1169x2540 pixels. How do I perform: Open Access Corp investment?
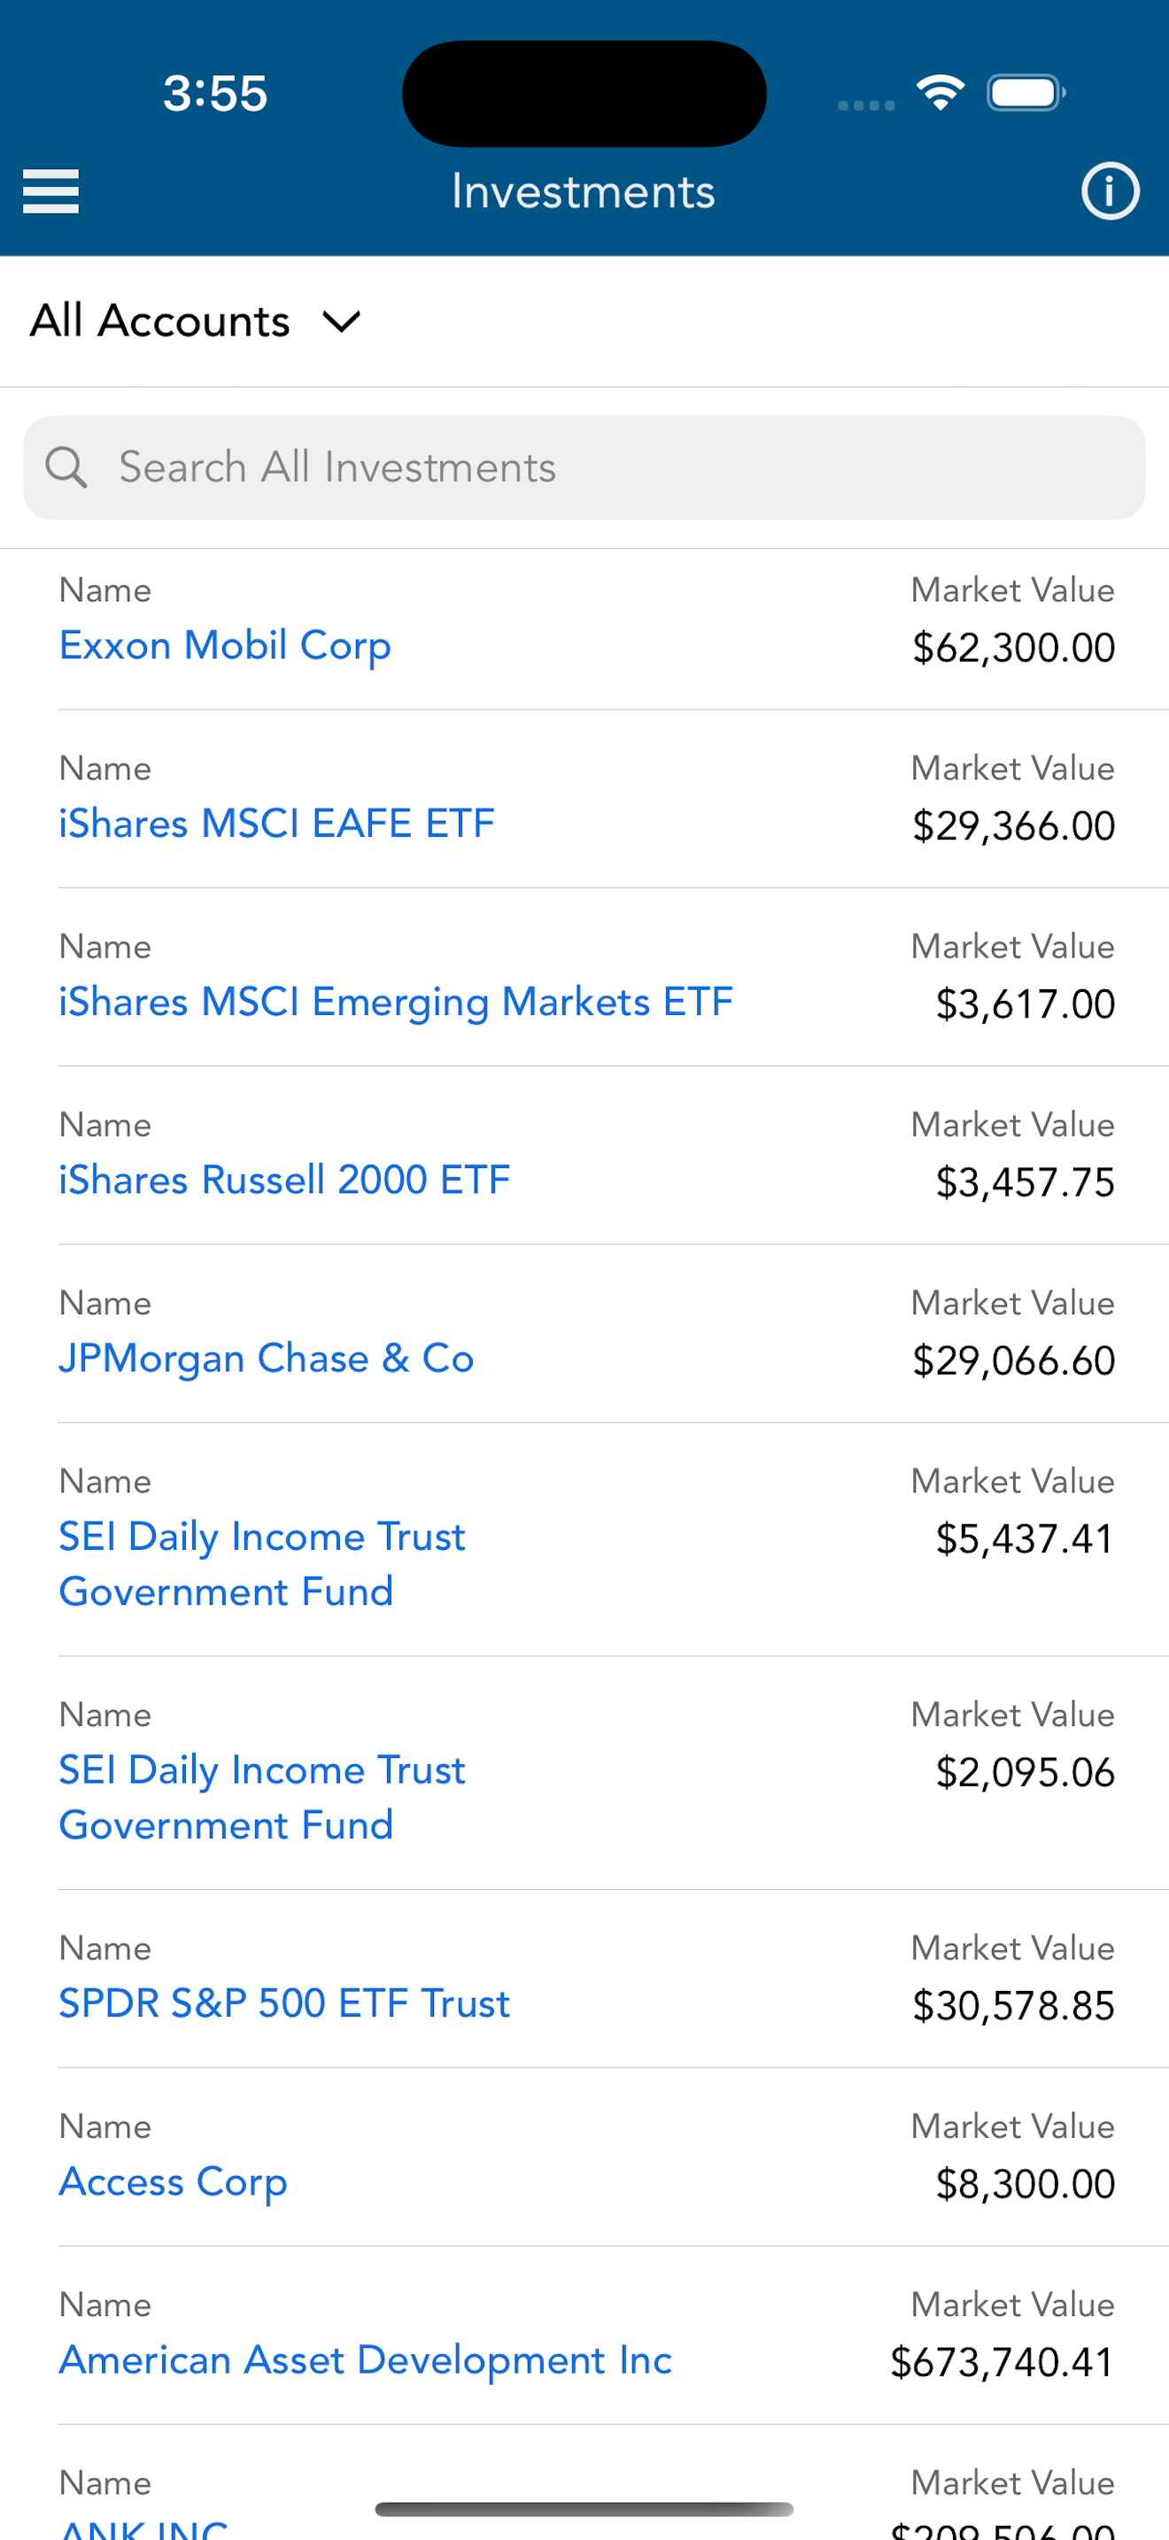(174, 2183)
